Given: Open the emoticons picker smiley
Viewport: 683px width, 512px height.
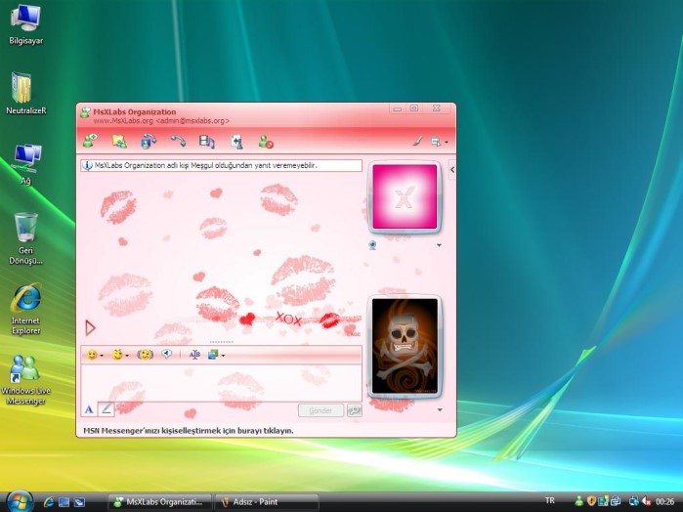Looking at the screenshot, I should click(x=92, y=355).
